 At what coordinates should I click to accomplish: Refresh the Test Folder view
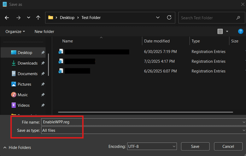(169, 18)
